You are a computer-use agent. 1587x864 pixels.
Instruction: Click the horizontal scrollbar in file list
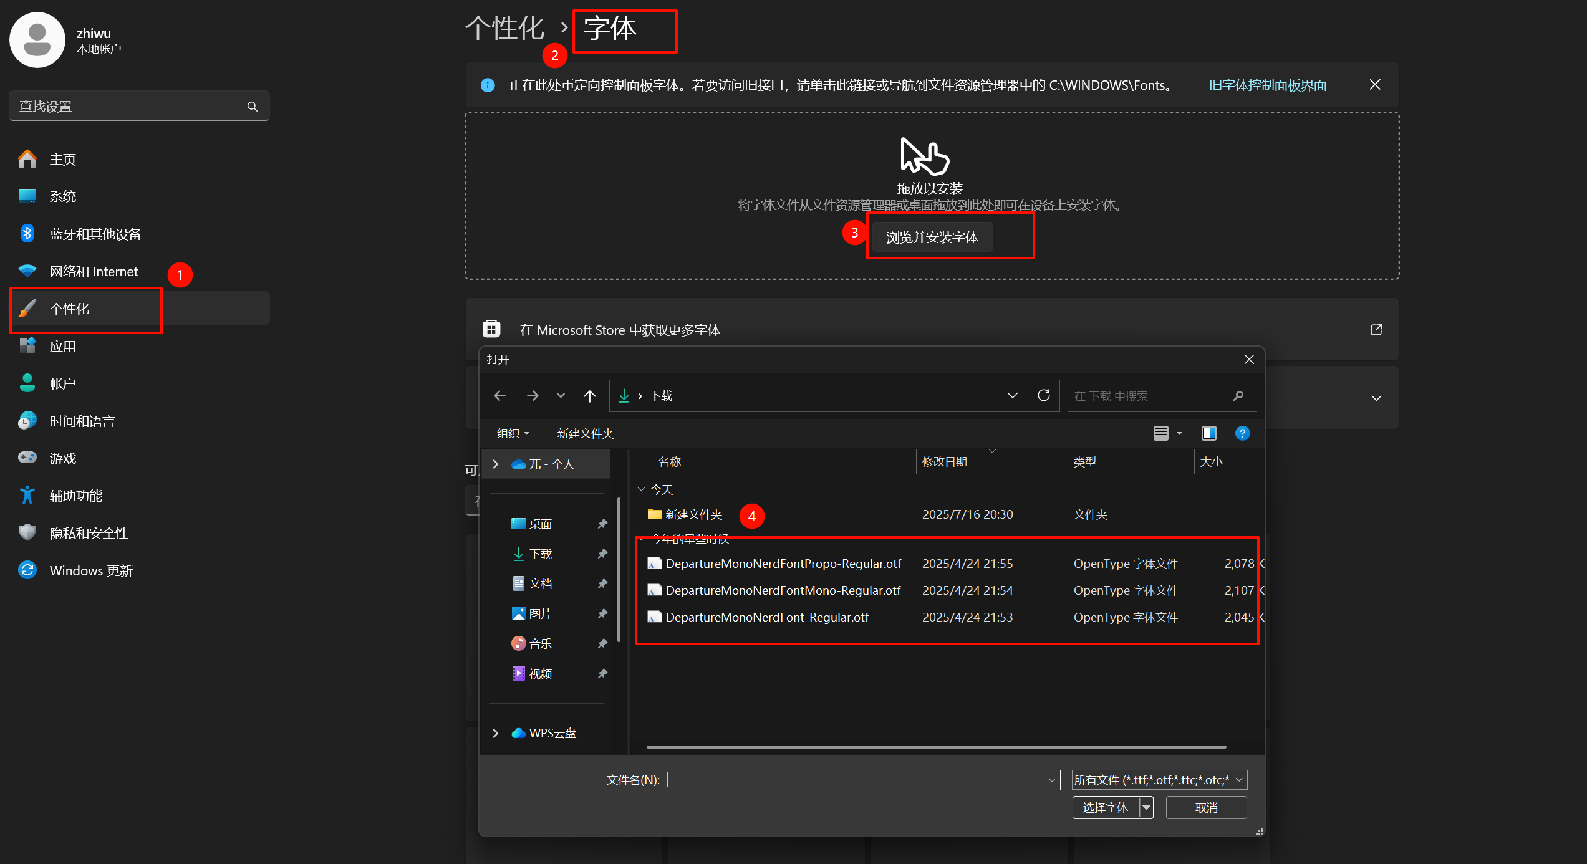pyautogui.click(x=936, y=747)
